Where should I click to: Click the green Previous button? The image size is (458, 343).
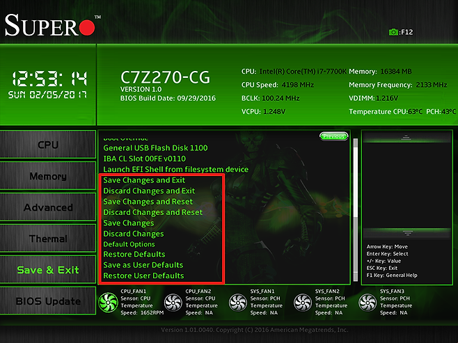pyautogui.click(x=334, y=136)
